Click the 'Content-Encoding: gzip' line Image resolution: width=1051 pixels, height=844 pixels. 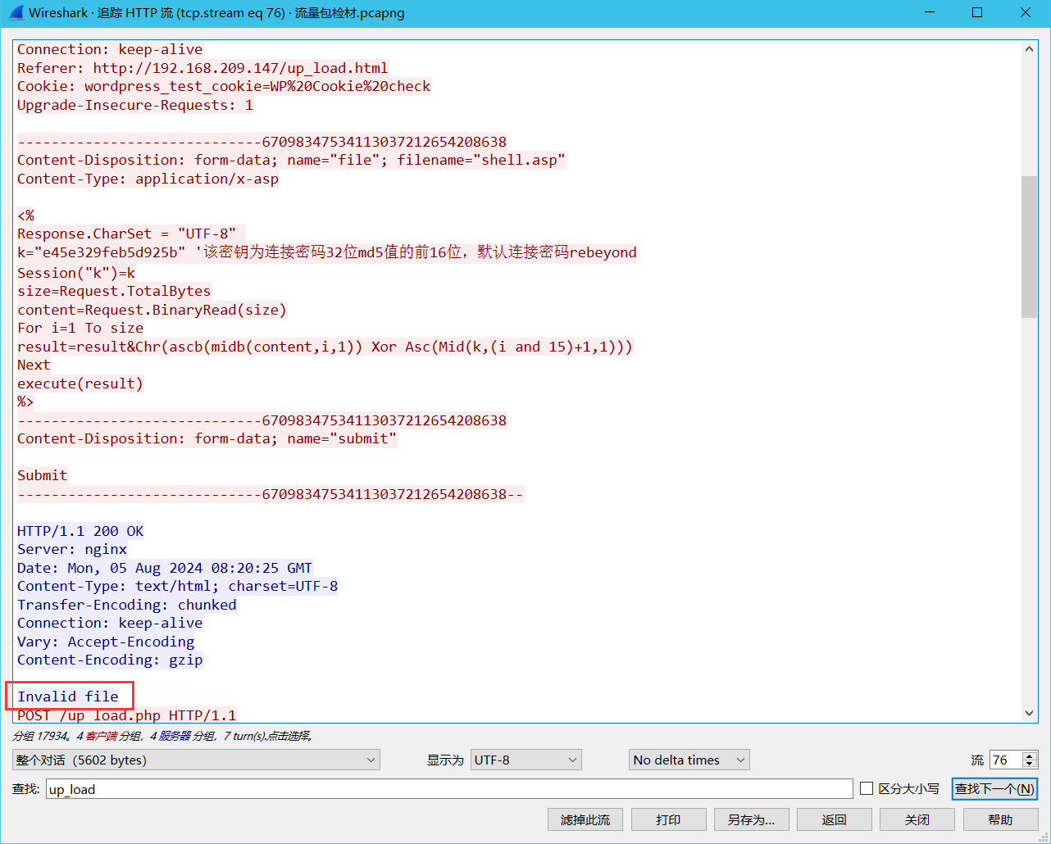(110, 660)
